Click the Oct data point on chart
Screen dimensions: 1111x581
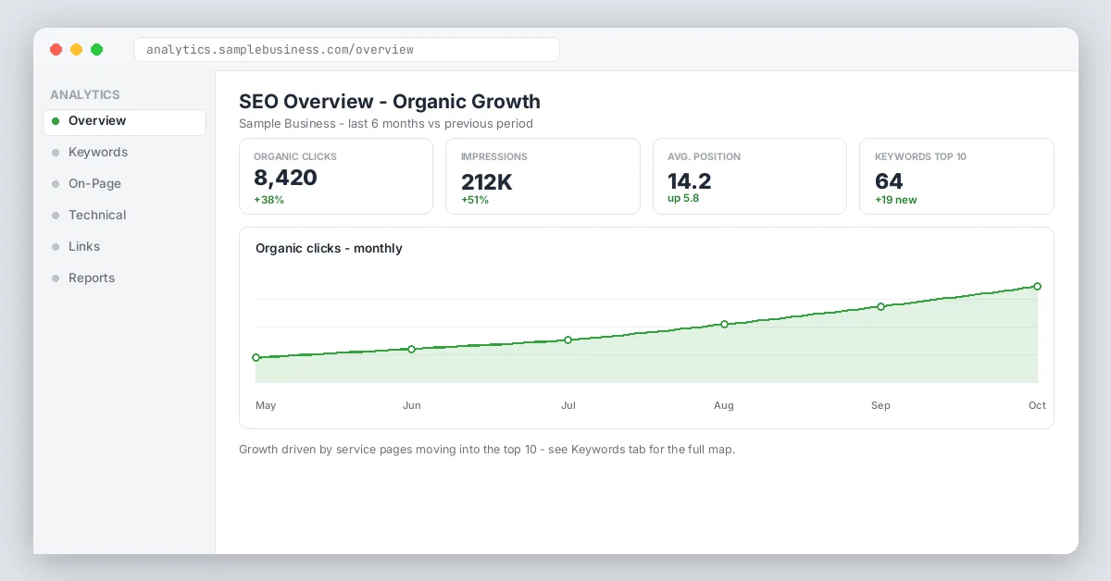[1038, 286]
